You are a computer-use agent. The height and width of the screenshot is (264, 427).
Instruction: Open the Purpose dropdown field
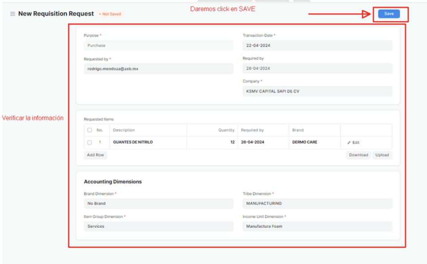tap(158, 46)
